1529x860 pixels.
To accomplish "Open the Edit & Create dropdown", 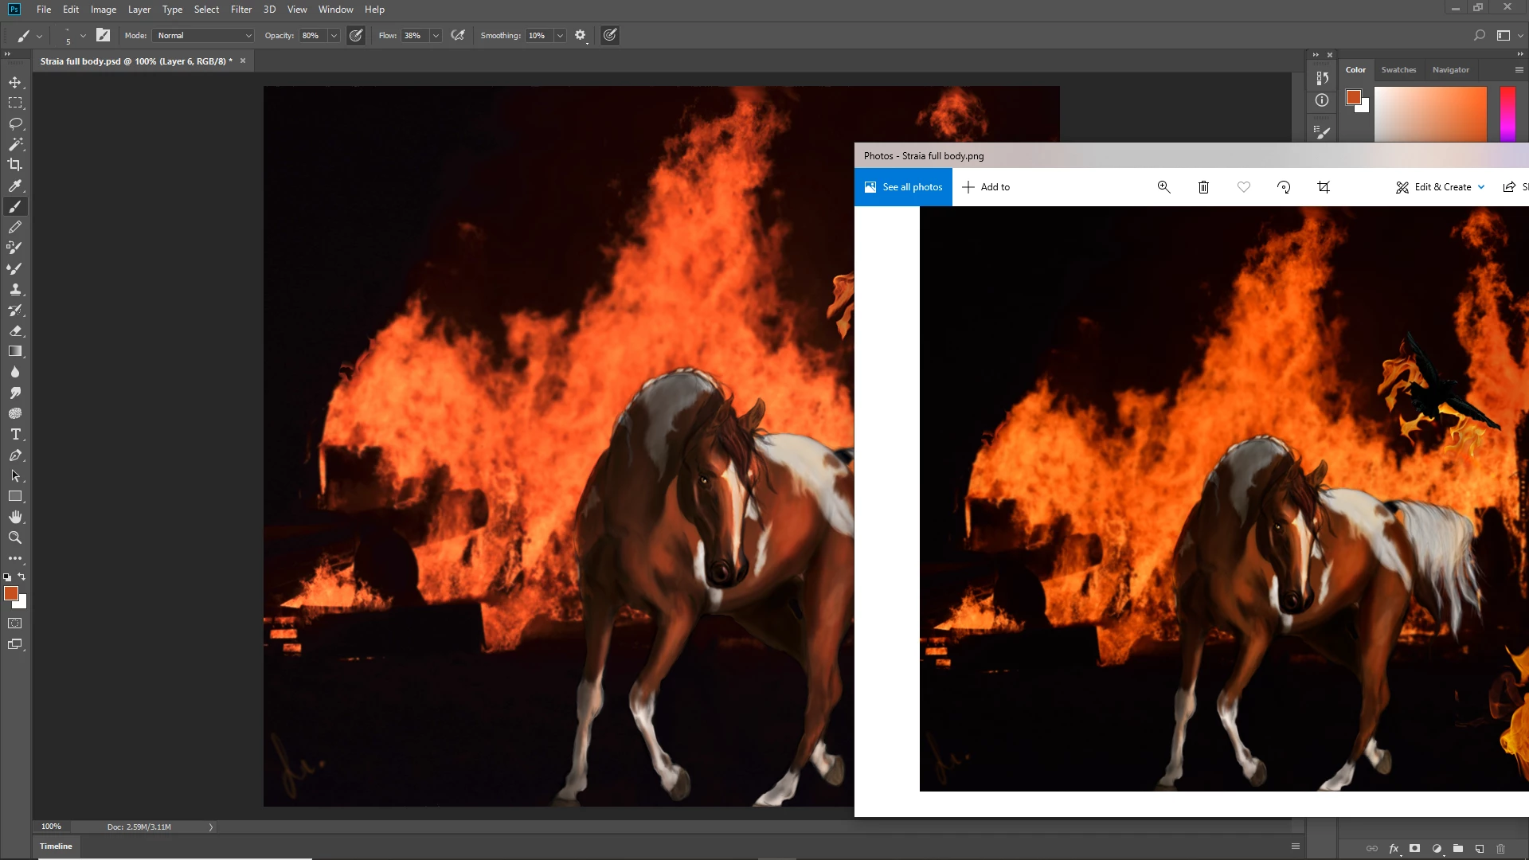I will click(1441, 187).
